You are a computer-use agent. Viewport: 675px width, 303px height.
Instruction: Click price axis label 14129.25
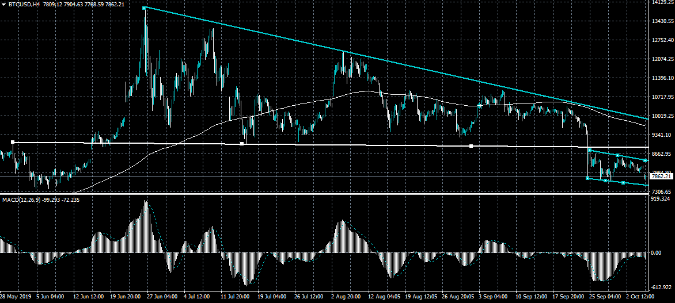pos(662,2)
